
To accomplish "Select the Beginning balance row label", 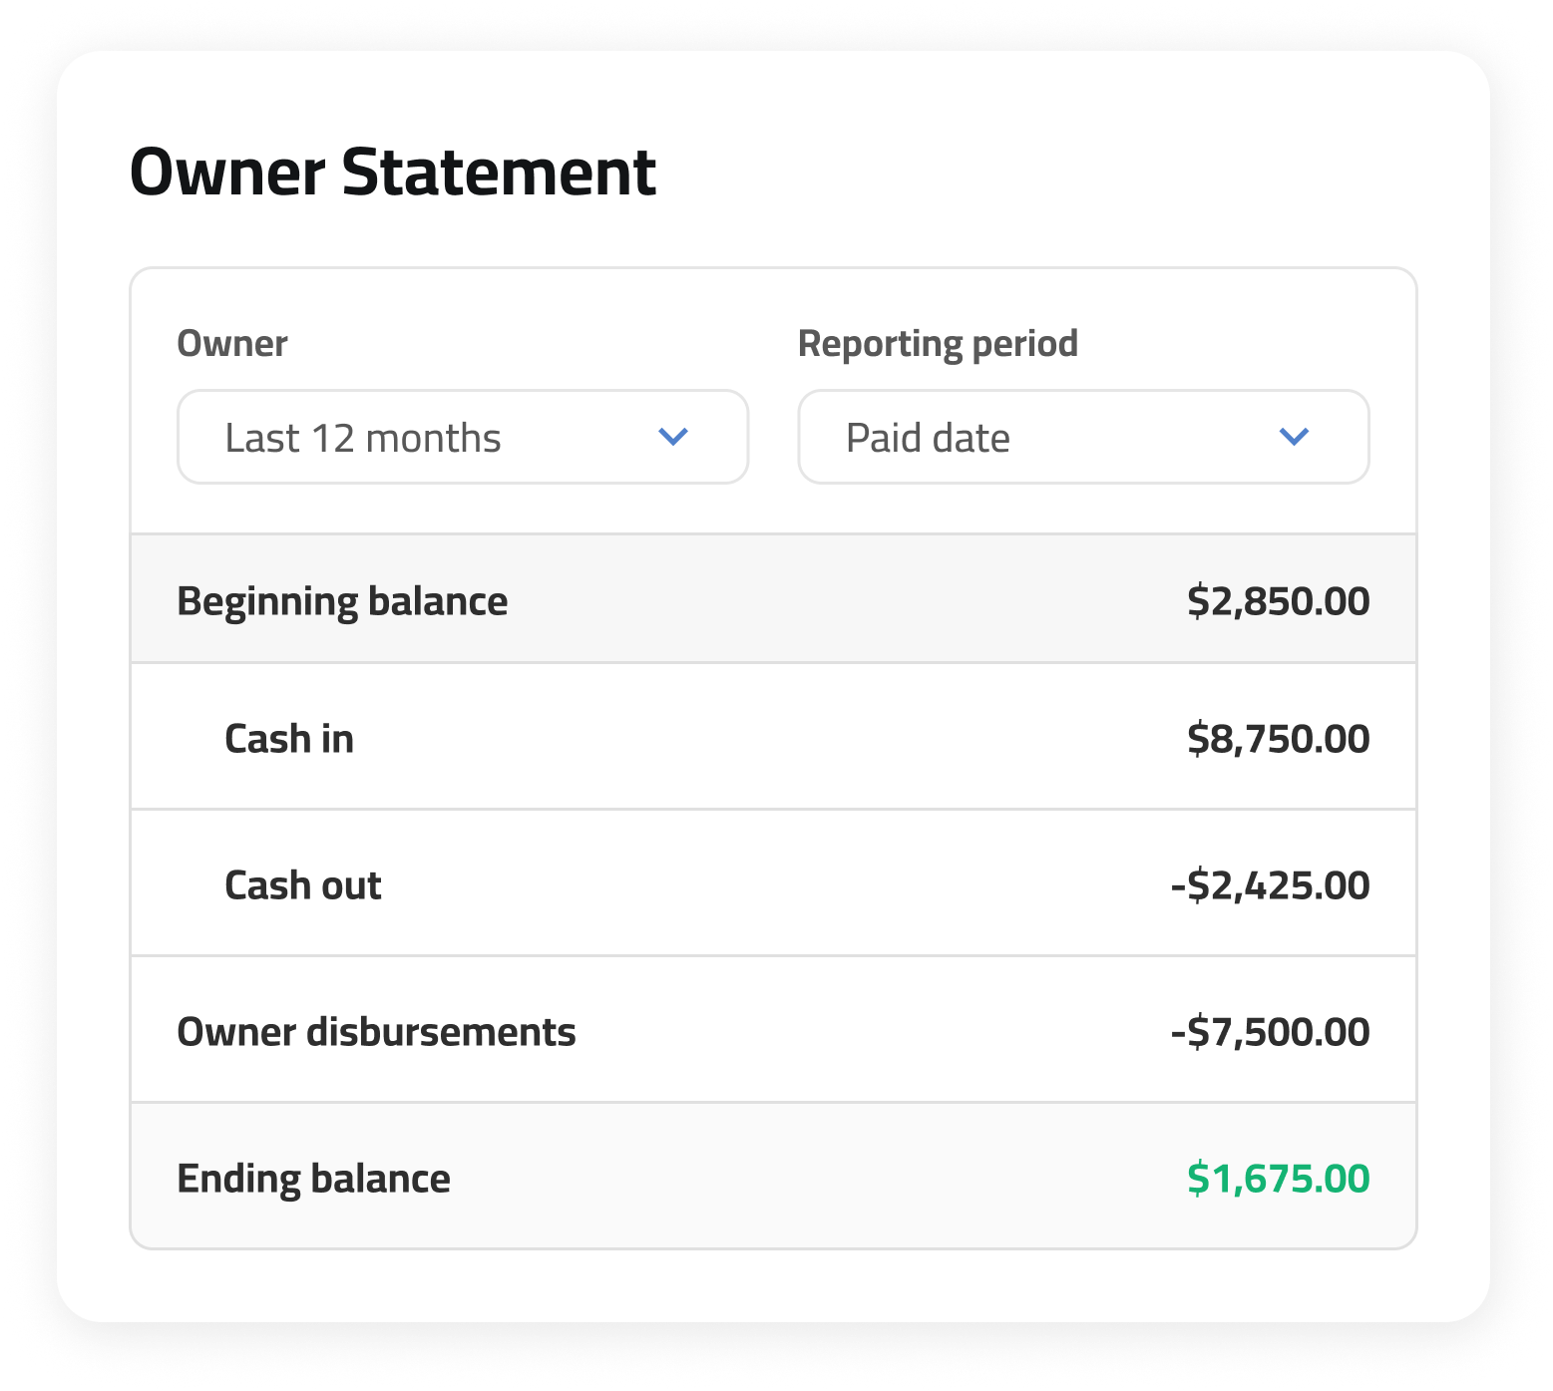I will point(342,601).
